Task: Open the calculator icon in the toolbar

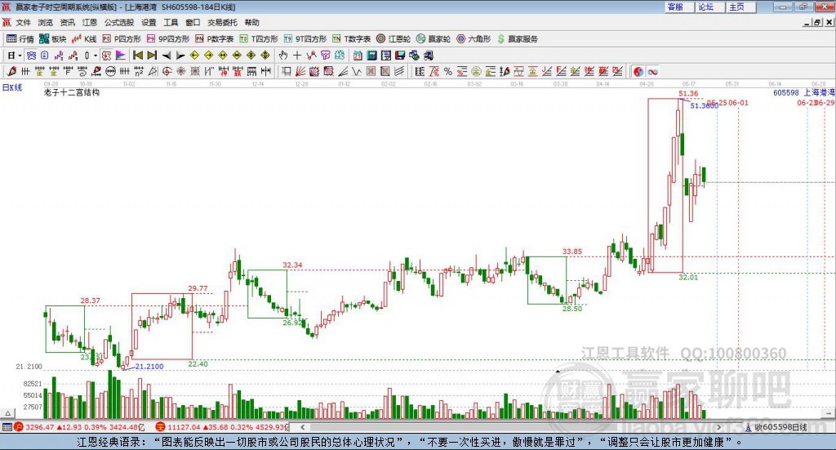Action: (371, 56)
